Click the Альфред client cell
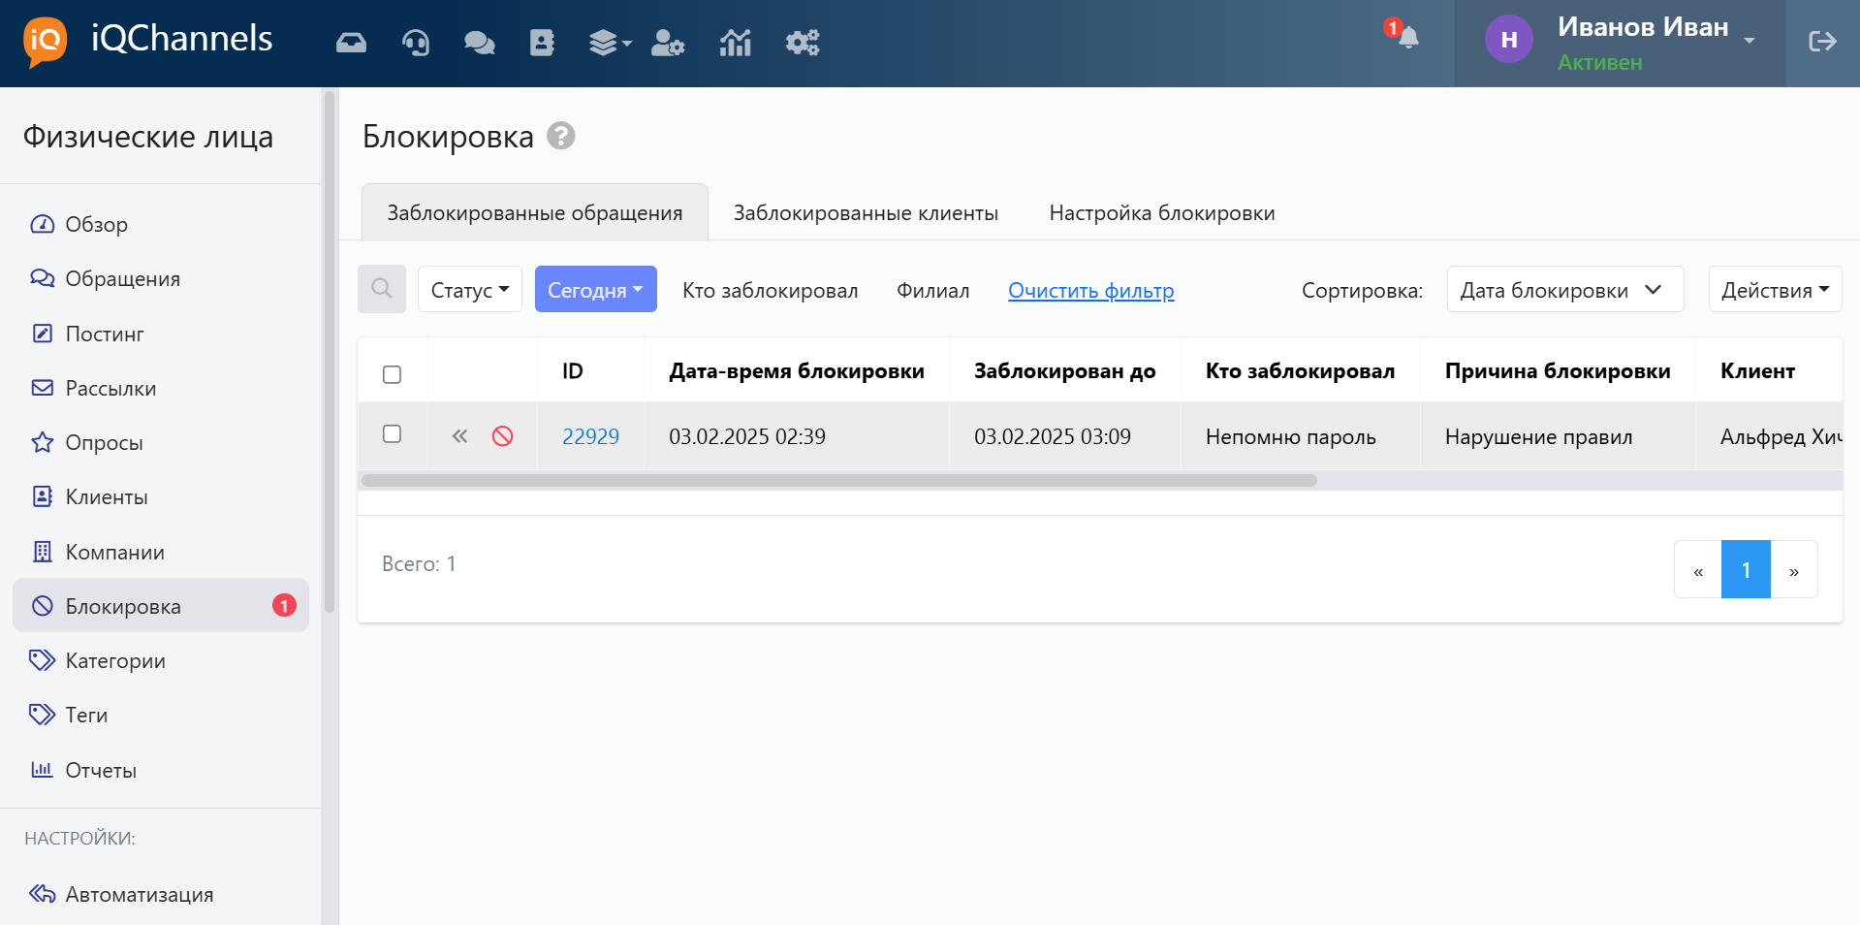1860x925 pixels. (1770, 436)
